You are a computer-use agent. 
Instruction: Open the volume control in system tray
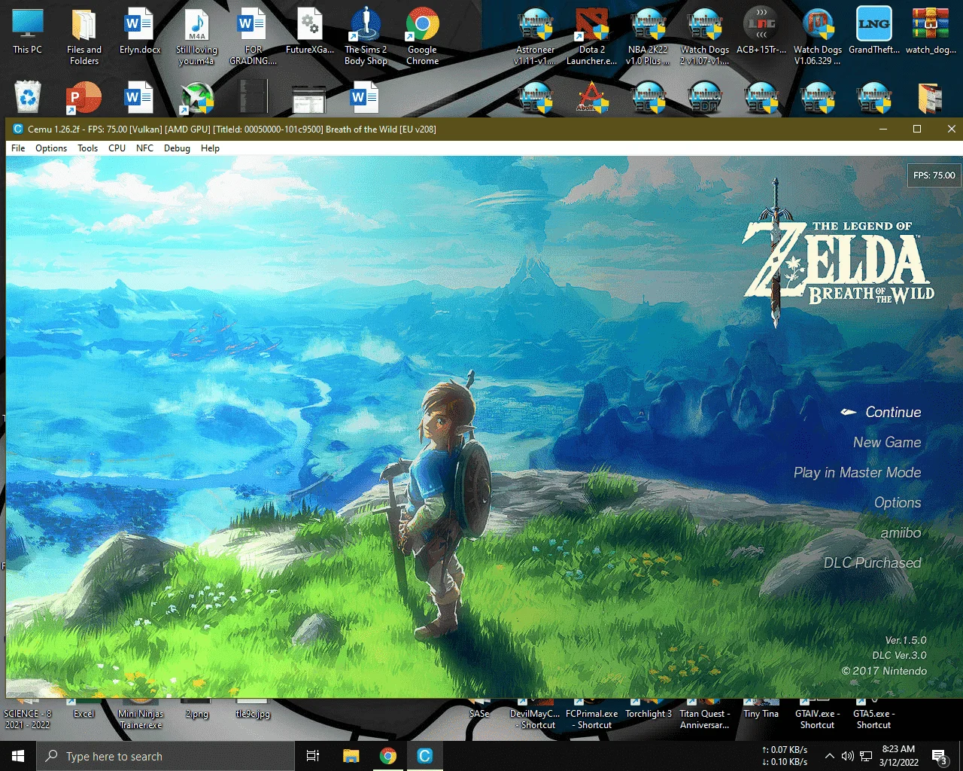click(x=848, y=756)
